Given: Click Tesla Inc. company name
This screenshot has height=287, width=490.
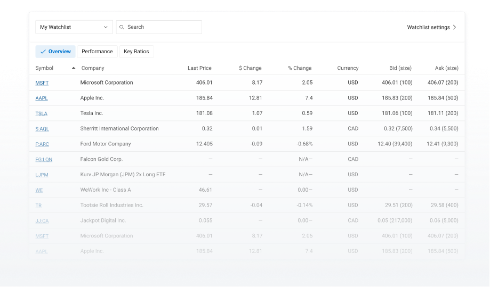Looking at the screenshot, I should tap(92, 113).
